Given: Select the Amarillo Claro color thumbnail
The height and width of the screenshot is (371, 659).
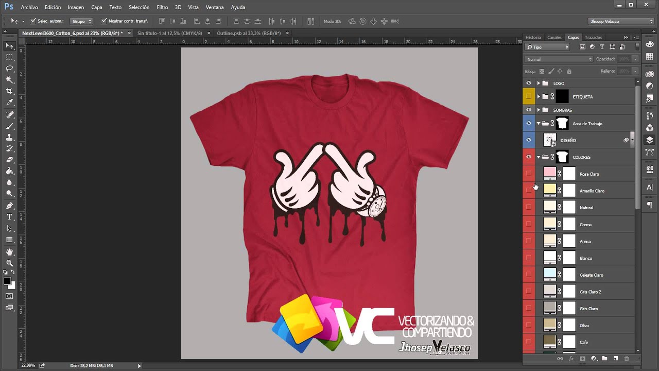Looking at the screenshot, I should coord(550,190).
